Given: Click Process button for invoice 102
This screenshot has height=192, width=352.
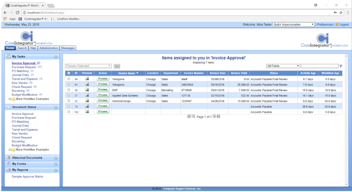Looking at the screenshot, I should (103, 111).
